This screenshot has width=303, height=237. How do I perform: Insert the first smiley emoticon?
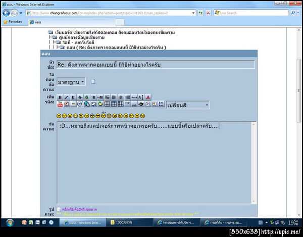(x=59, y=116)
